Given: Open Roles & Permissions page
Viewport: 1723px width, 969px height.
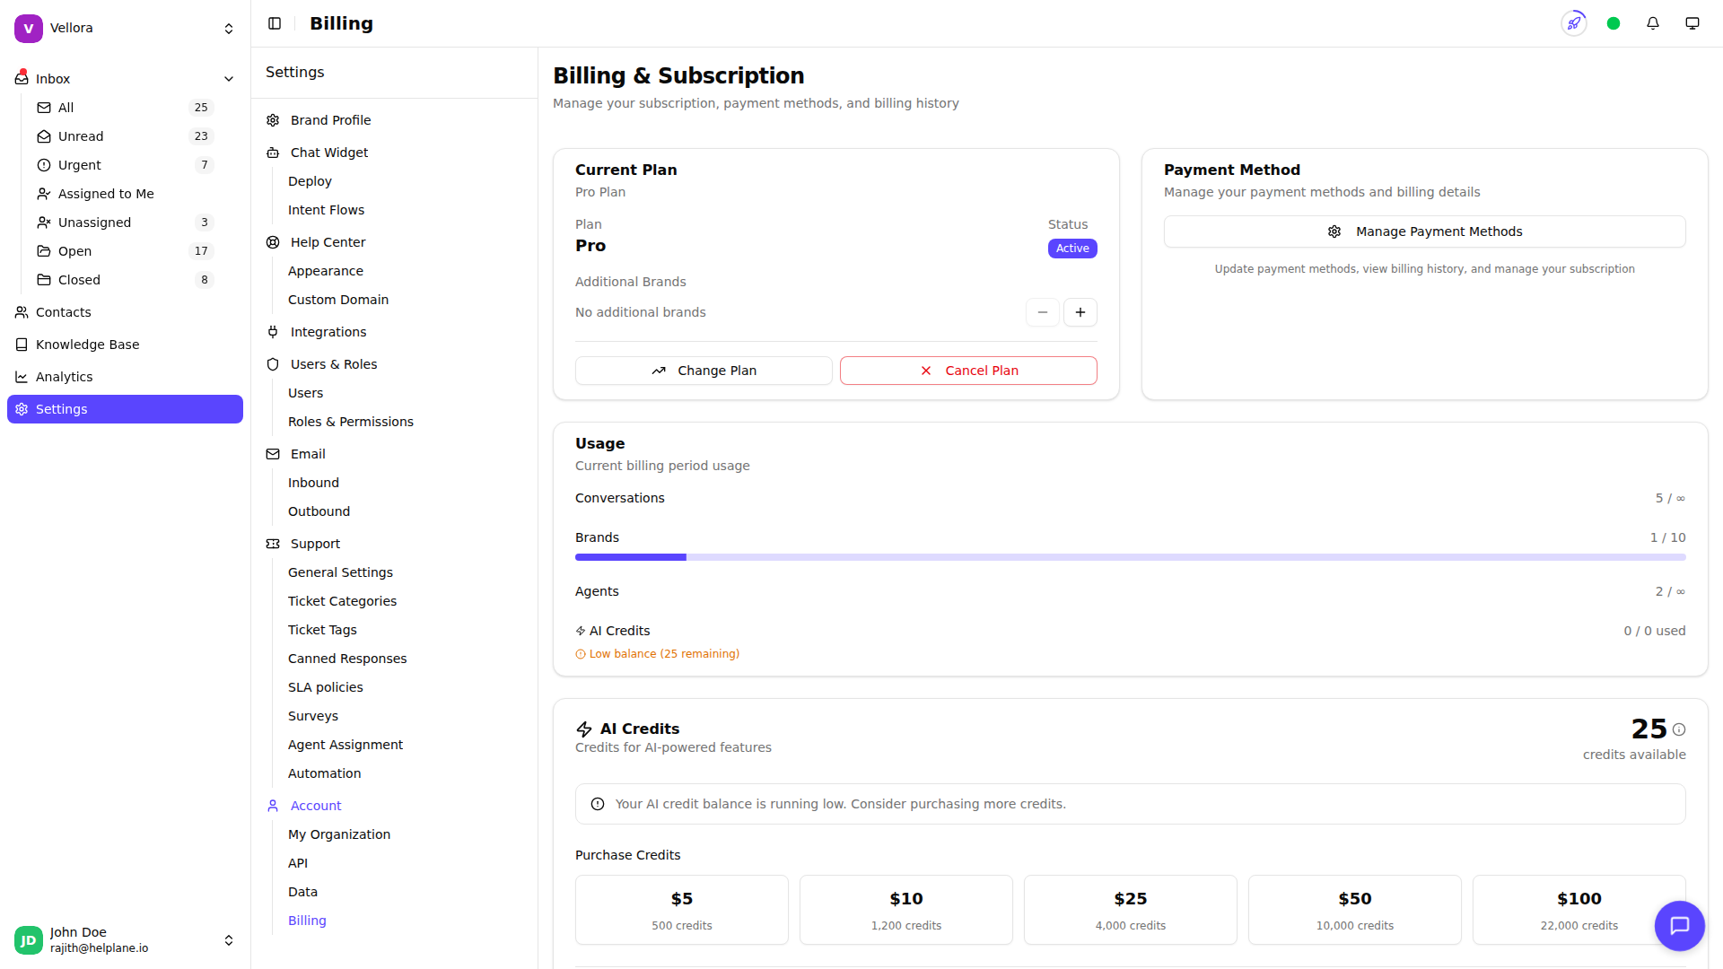Looking at the screenshot, I should pos(351,422).
